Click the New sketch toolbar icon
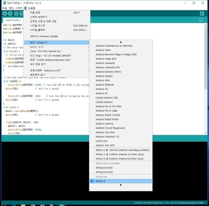 click(x=16, y=13)
